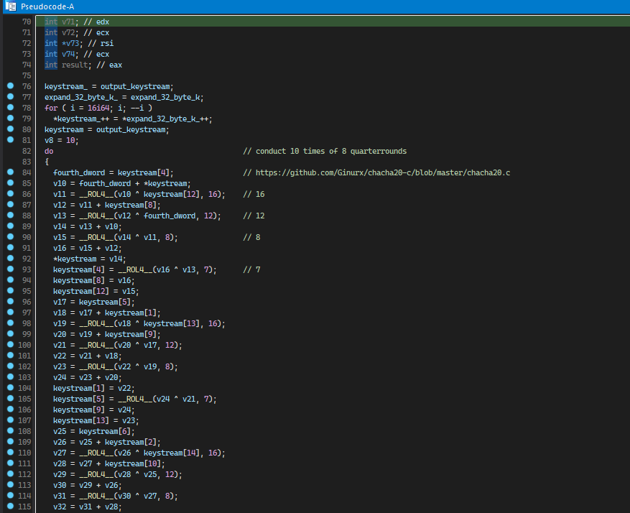Screen dimensions: 630x513
Task: Switch to the Pseudocode-A tab
Action: pos(47,6)
